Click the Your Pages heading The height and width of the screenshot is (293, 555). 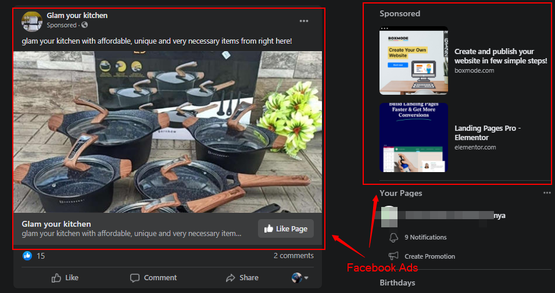(x=400, y=193)
